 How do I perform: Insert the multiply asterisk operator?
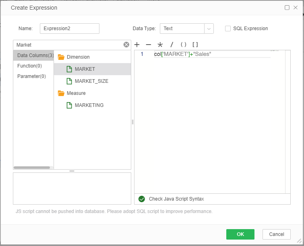click(x=160, y=45)
